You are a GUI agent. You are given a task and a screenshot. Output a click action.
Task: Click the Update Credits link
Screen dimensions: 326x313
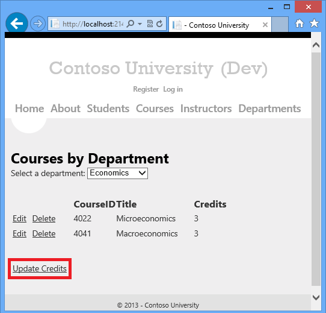tap(40, 268)
